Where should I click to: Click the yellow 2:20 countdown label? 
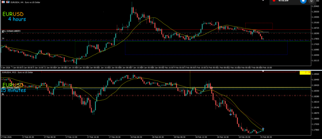[305, 73]
